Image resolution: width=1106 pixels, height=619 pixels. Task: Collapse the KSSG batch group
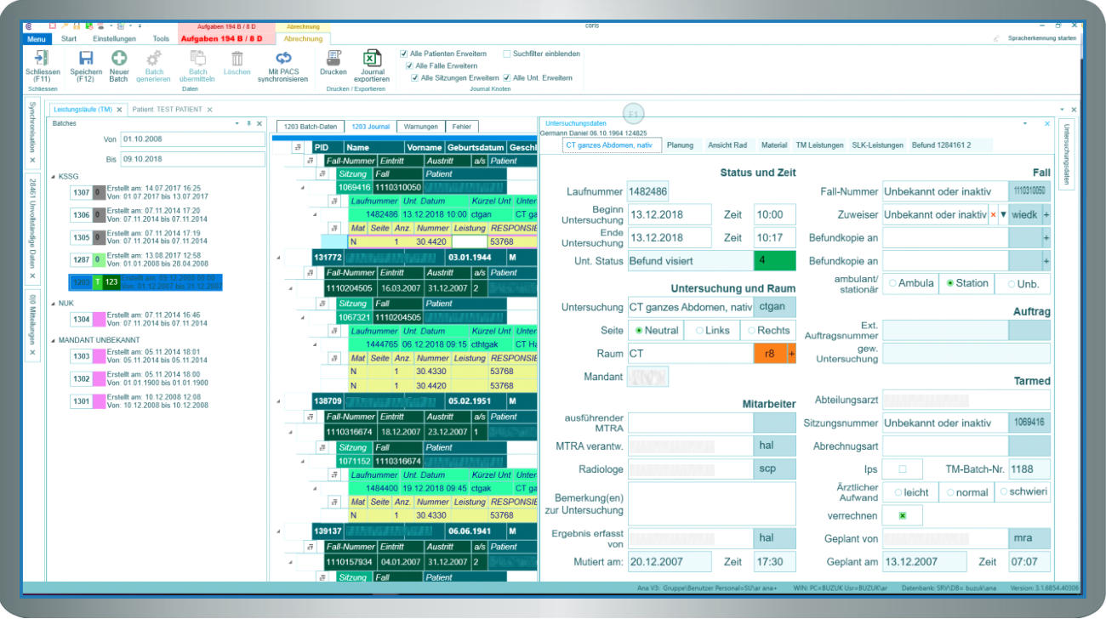coord(54,177)
